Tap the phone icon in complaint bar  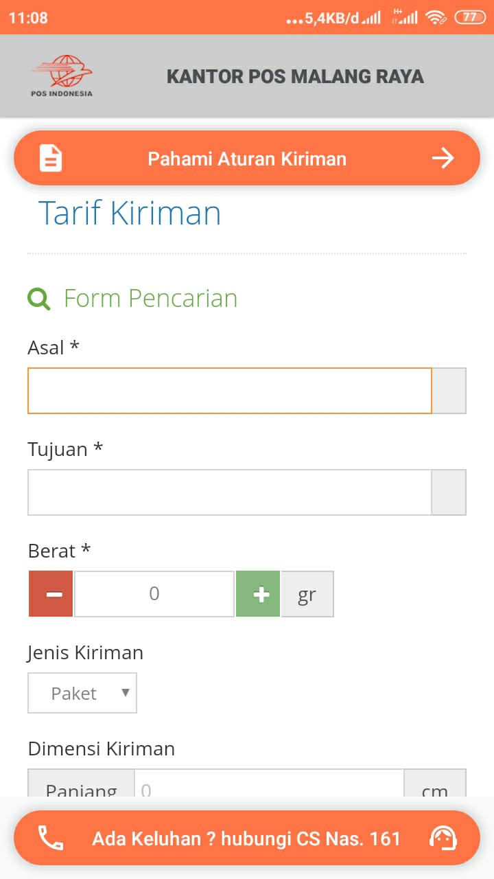(x=51, y=838)
